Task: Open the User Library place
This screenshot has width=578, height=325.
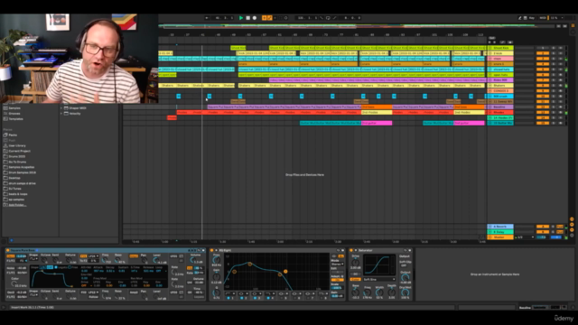Action: (x=17, y=145)
